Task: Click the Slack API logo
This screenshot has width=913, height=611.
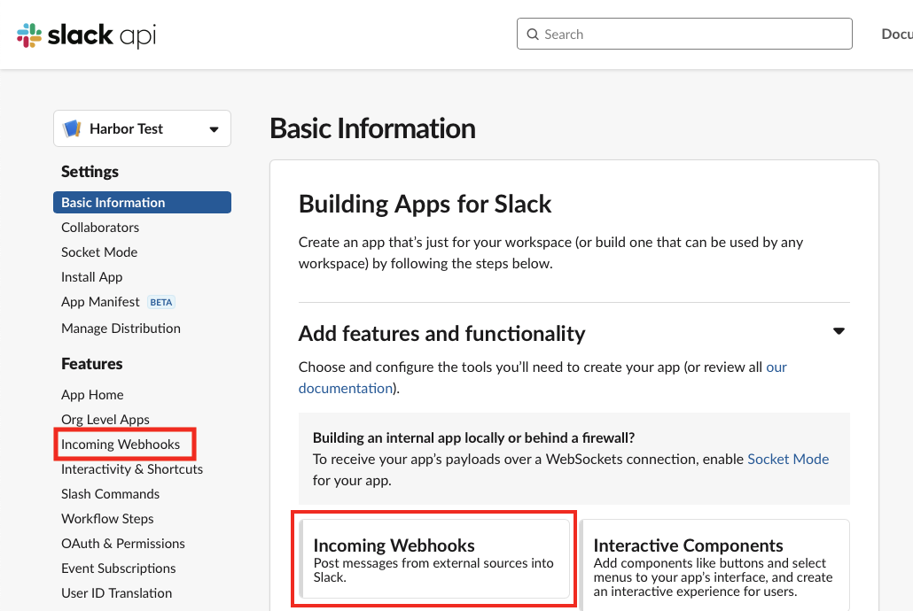Action: tap(86, 35)
